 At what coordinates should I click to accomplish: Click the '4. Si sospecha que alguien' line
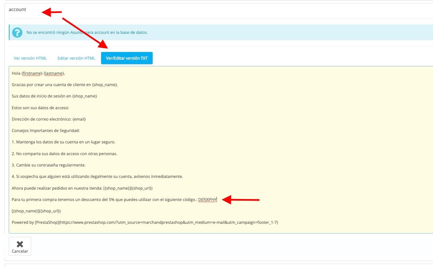97,177
